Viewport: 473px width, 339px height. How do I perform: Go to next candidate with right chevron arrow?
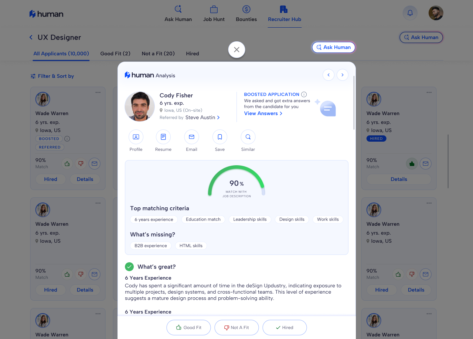point(343,75)
